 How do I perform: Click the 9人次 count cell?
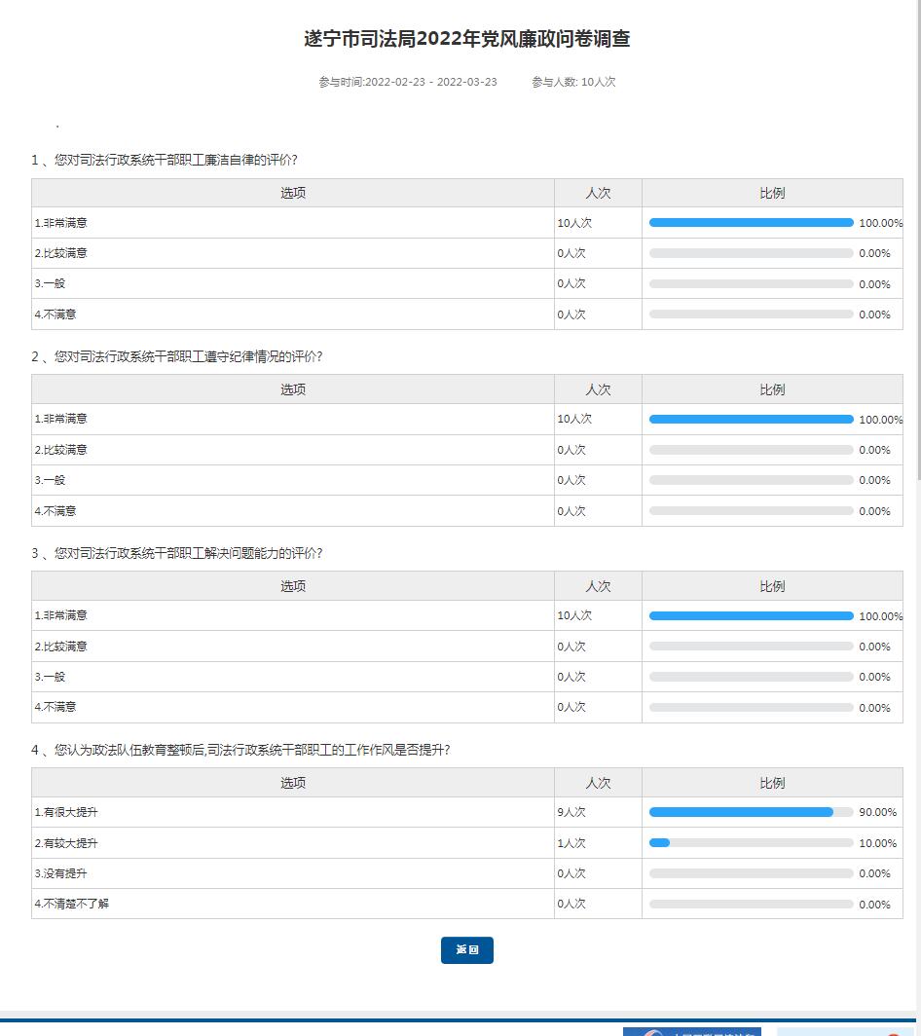click(571, 812)
